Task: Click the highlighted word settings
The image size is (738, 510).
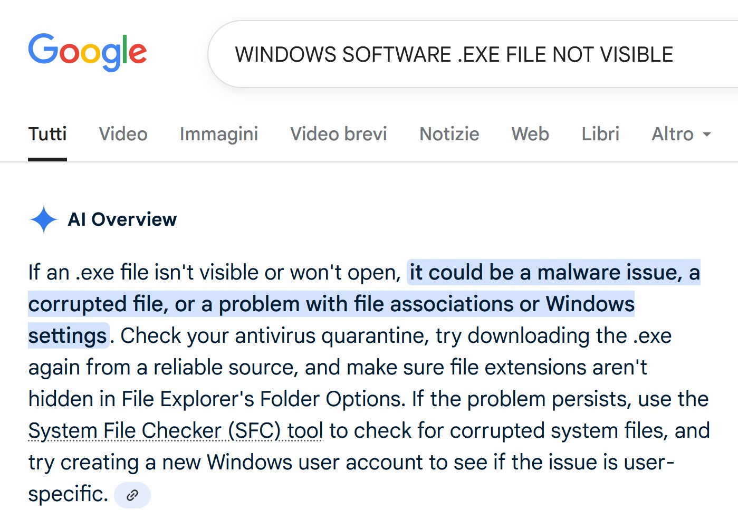Action: tap(68, 336)
